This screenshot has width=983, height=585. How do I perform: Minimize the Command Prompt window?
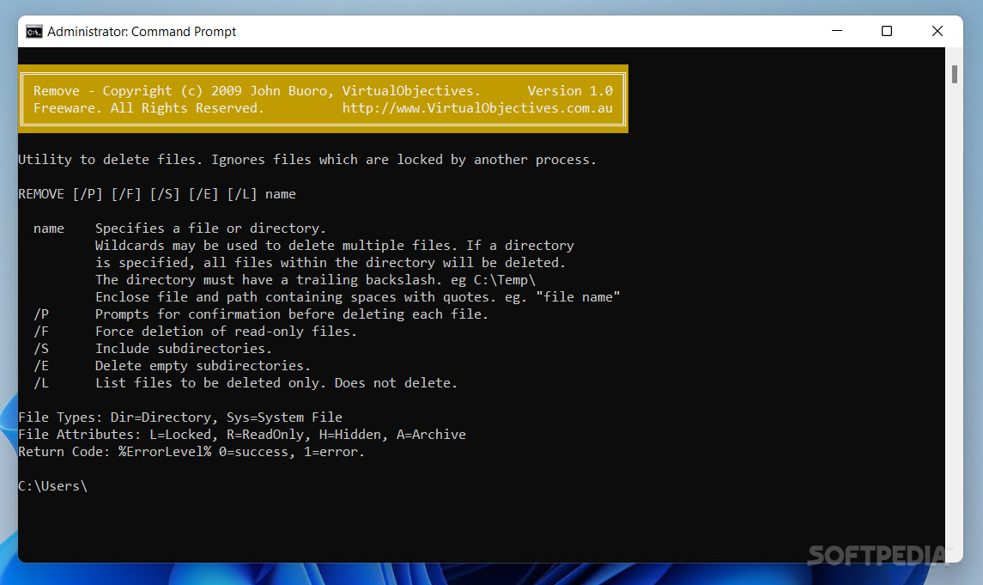point(837,31)
